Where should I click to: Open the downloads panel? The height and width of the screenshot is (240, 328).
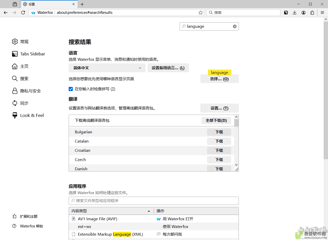pos(295,13)
